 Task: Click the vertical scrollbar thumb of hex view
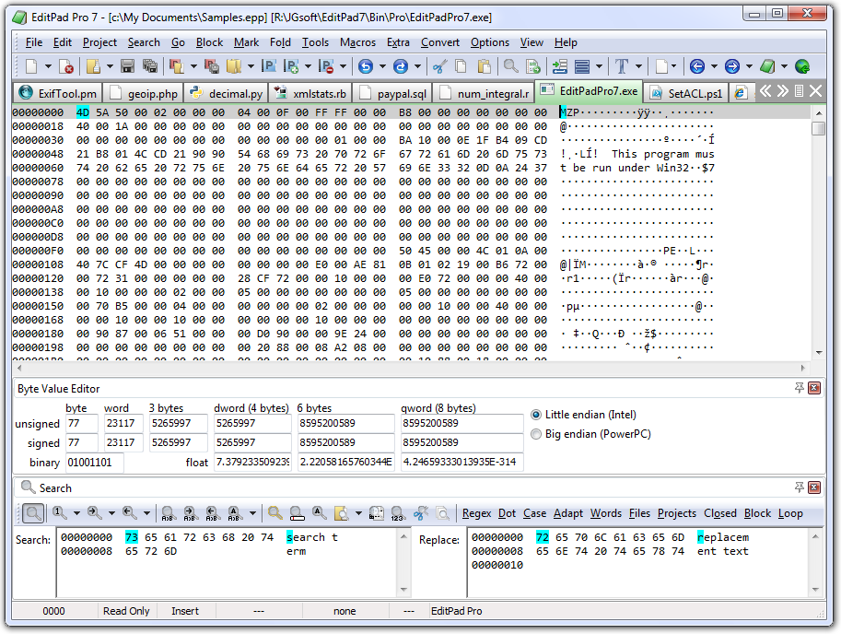tap(818, 129)
